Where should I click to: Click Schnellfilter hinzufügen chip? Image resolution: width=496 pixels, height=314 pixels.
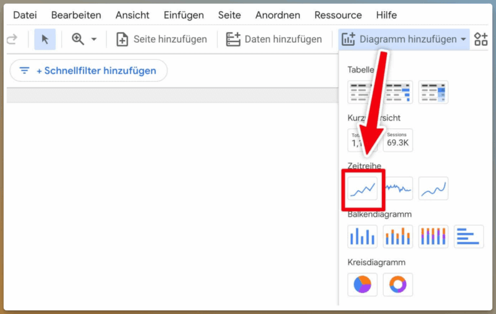[89, 71]
